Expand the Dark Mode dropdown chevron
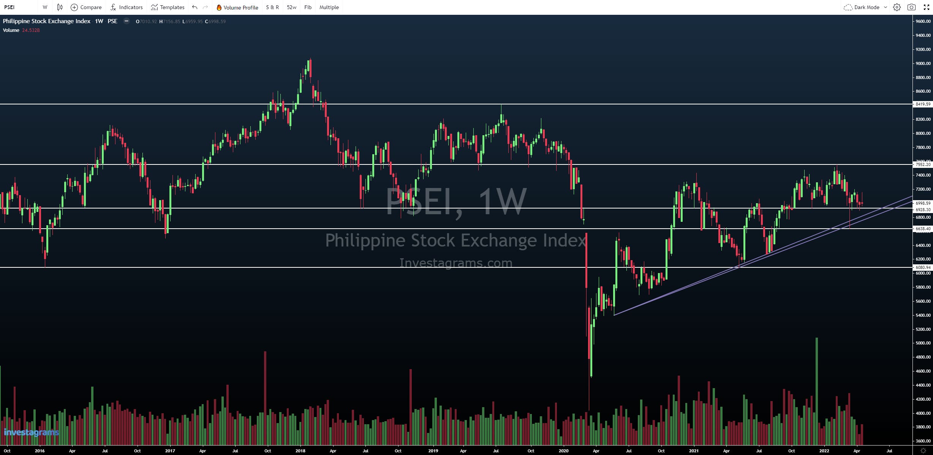Image resolution: width=933 pixels, height=455 pixels. pyautogui.click(x=885, y=7)
